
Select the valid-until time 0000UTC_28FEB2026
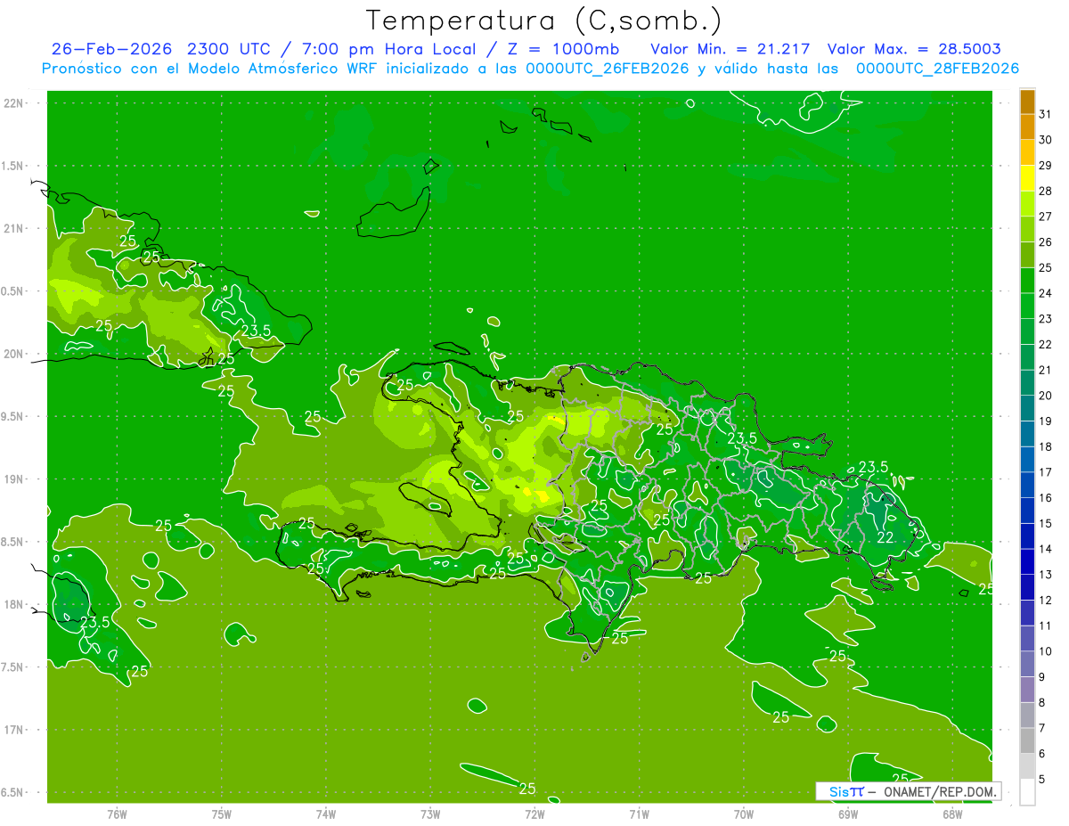click(937, 69)
